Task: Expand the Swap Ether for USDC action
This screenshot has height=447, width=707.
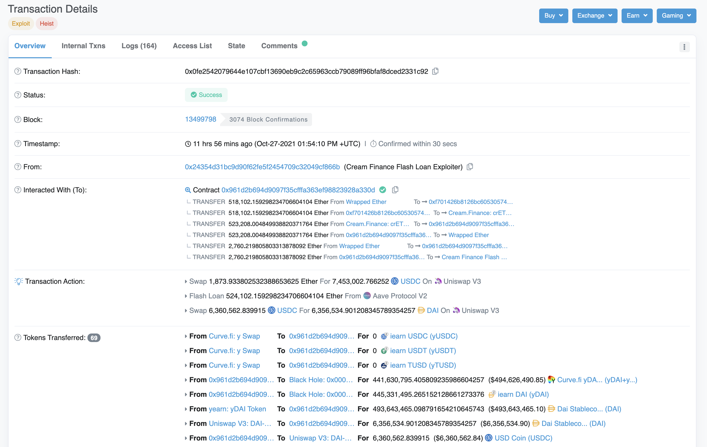Action: click(186, 282)
